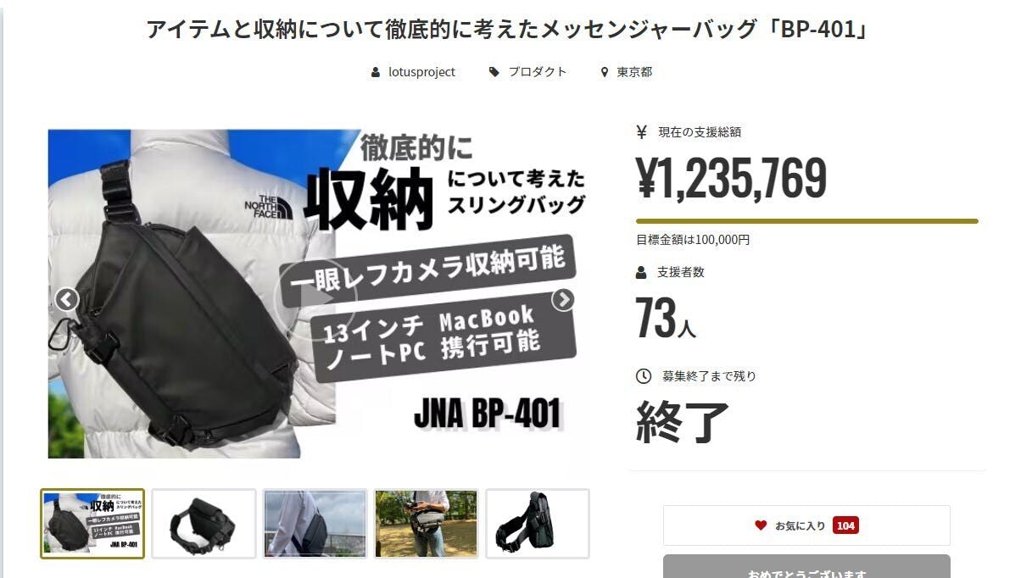Viewport: 1021px width, 578px height.
Task: Select the third thumbnail with white shirt
Action: point(315,524)
